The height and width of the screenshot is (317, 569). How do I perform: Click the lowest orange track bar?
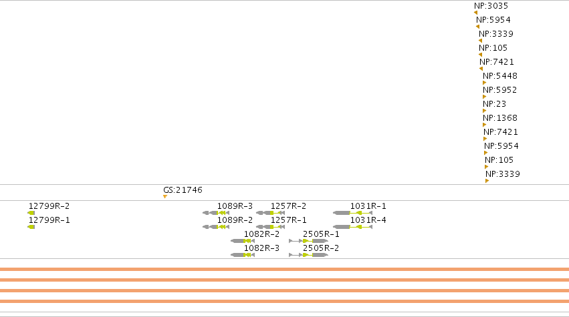click(x=285, y=302)
